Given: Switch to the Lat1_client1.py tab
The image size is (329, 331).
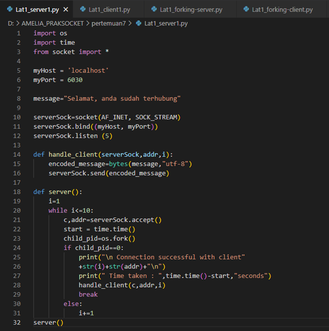Looking at the screenshot, I should [x=108, y=10].
